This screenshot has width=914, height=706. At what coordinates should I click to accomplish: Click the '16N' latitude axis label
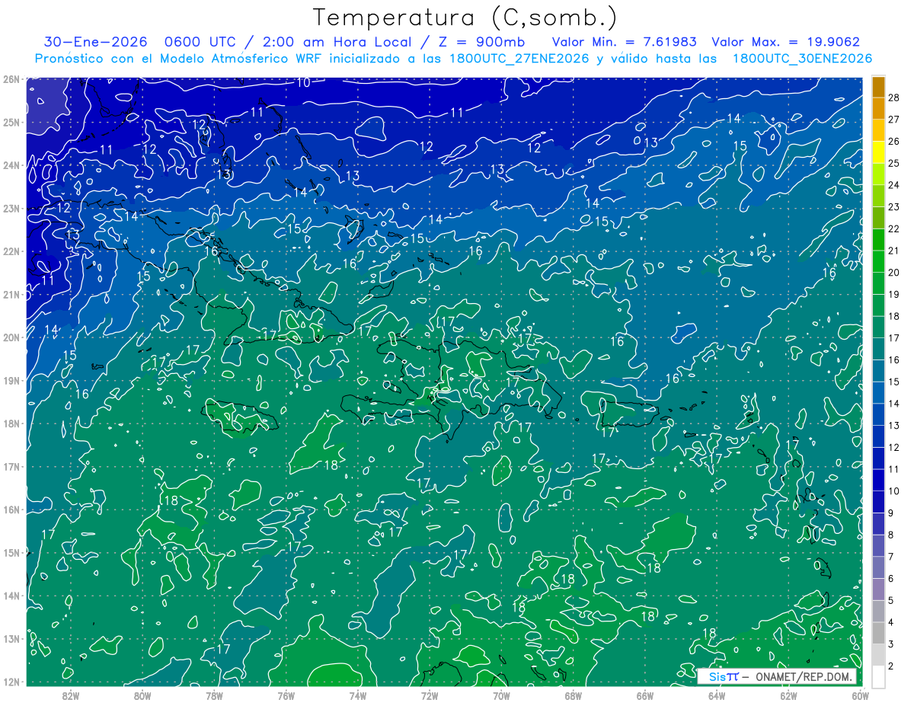(x=11, y=510)
